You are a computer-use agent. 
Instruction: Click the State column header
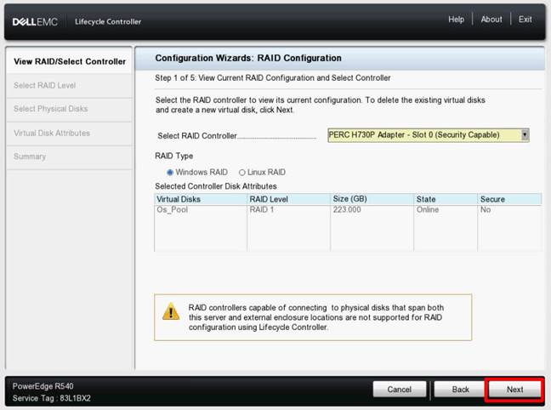[x=446, y=199]
